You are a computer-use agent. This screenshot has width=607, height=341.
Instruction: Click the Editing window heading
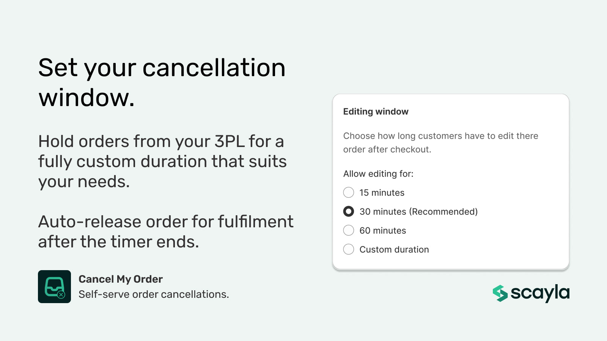click(x=376, y=111)
